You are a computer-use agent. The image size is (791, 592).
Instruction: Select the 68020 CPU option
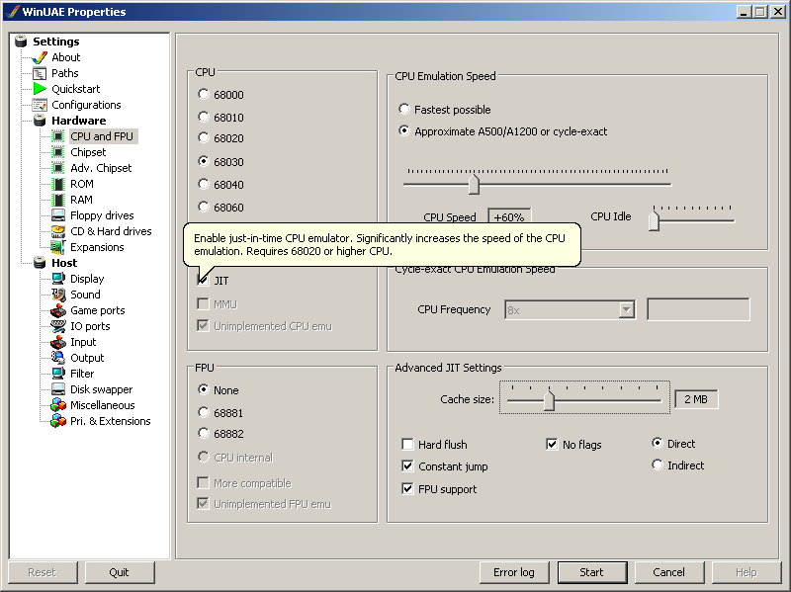[x=204, y=137]
